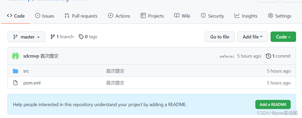Open the latest commit message beside sdcmvp

(49, 56)
